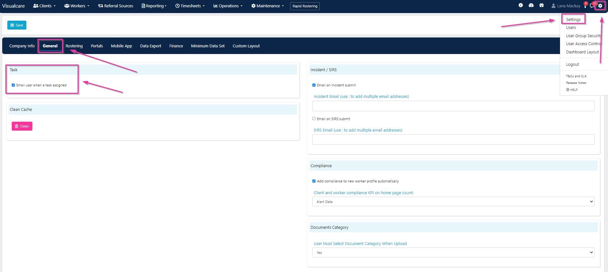Viewport: 608px width, 272px height.
Task: Open Referral Sources page
Action: coord(116,6)
